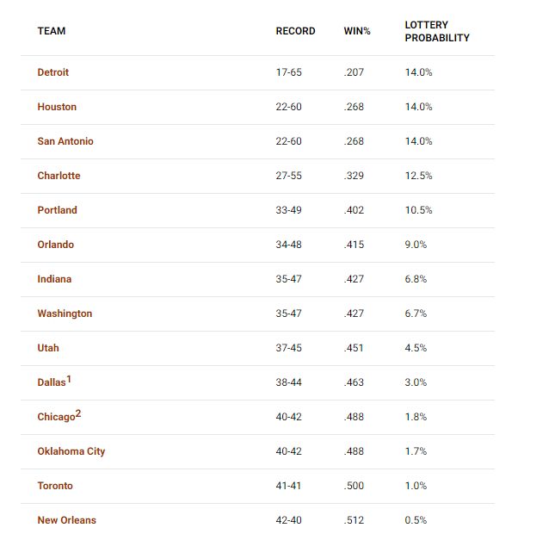
Task: Click footnote 1 next to Dallas
Action: 69,380
